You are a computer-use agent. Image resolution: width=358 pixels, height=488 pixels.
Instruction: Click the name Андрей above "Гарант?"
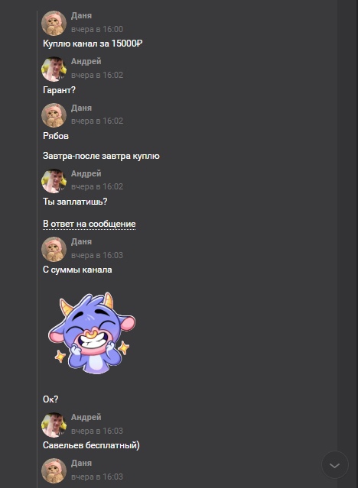(86, 61)
